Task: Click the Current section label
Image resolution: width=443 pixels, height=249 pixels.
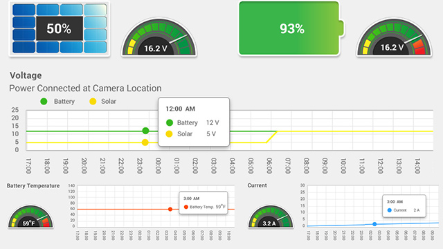Action: (257, 185)
